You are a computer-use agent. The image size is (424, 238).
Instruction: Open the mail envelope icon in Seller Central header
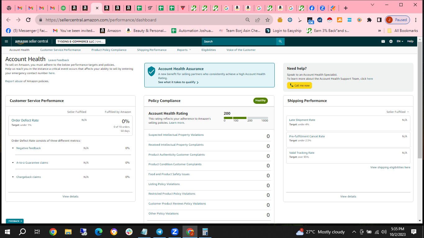[383, 41]
